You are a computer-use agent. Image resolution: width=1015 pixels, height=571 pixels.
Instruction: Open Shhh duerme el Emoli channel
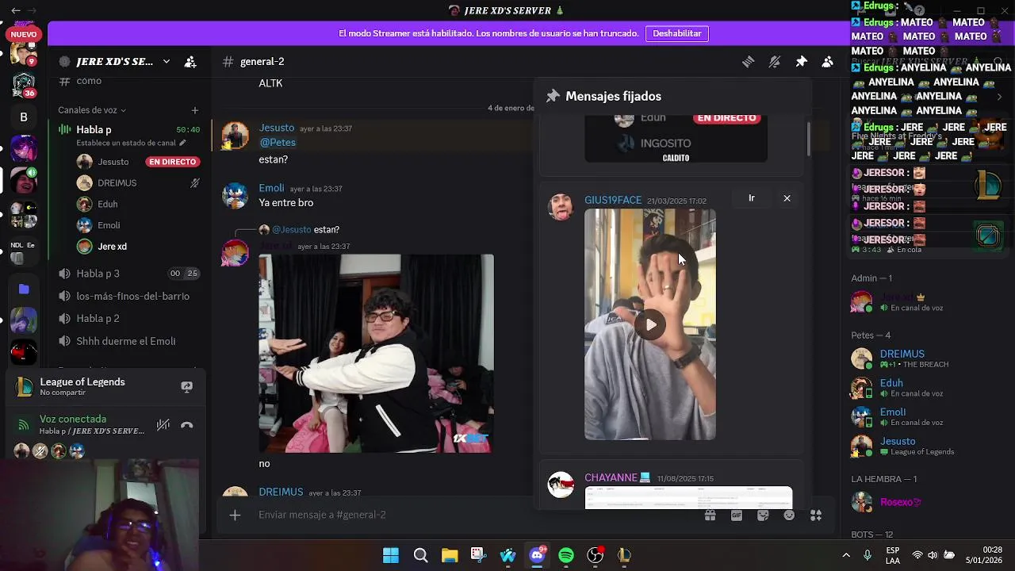tap(125, 342)
